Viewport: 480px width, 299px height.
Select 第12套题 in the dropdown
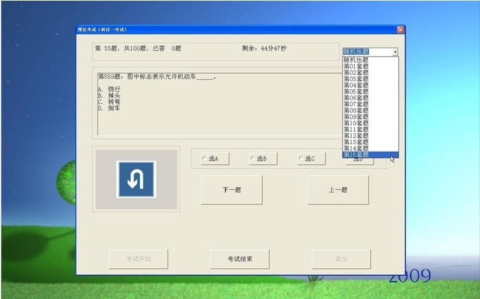click(x=370, y=135)
